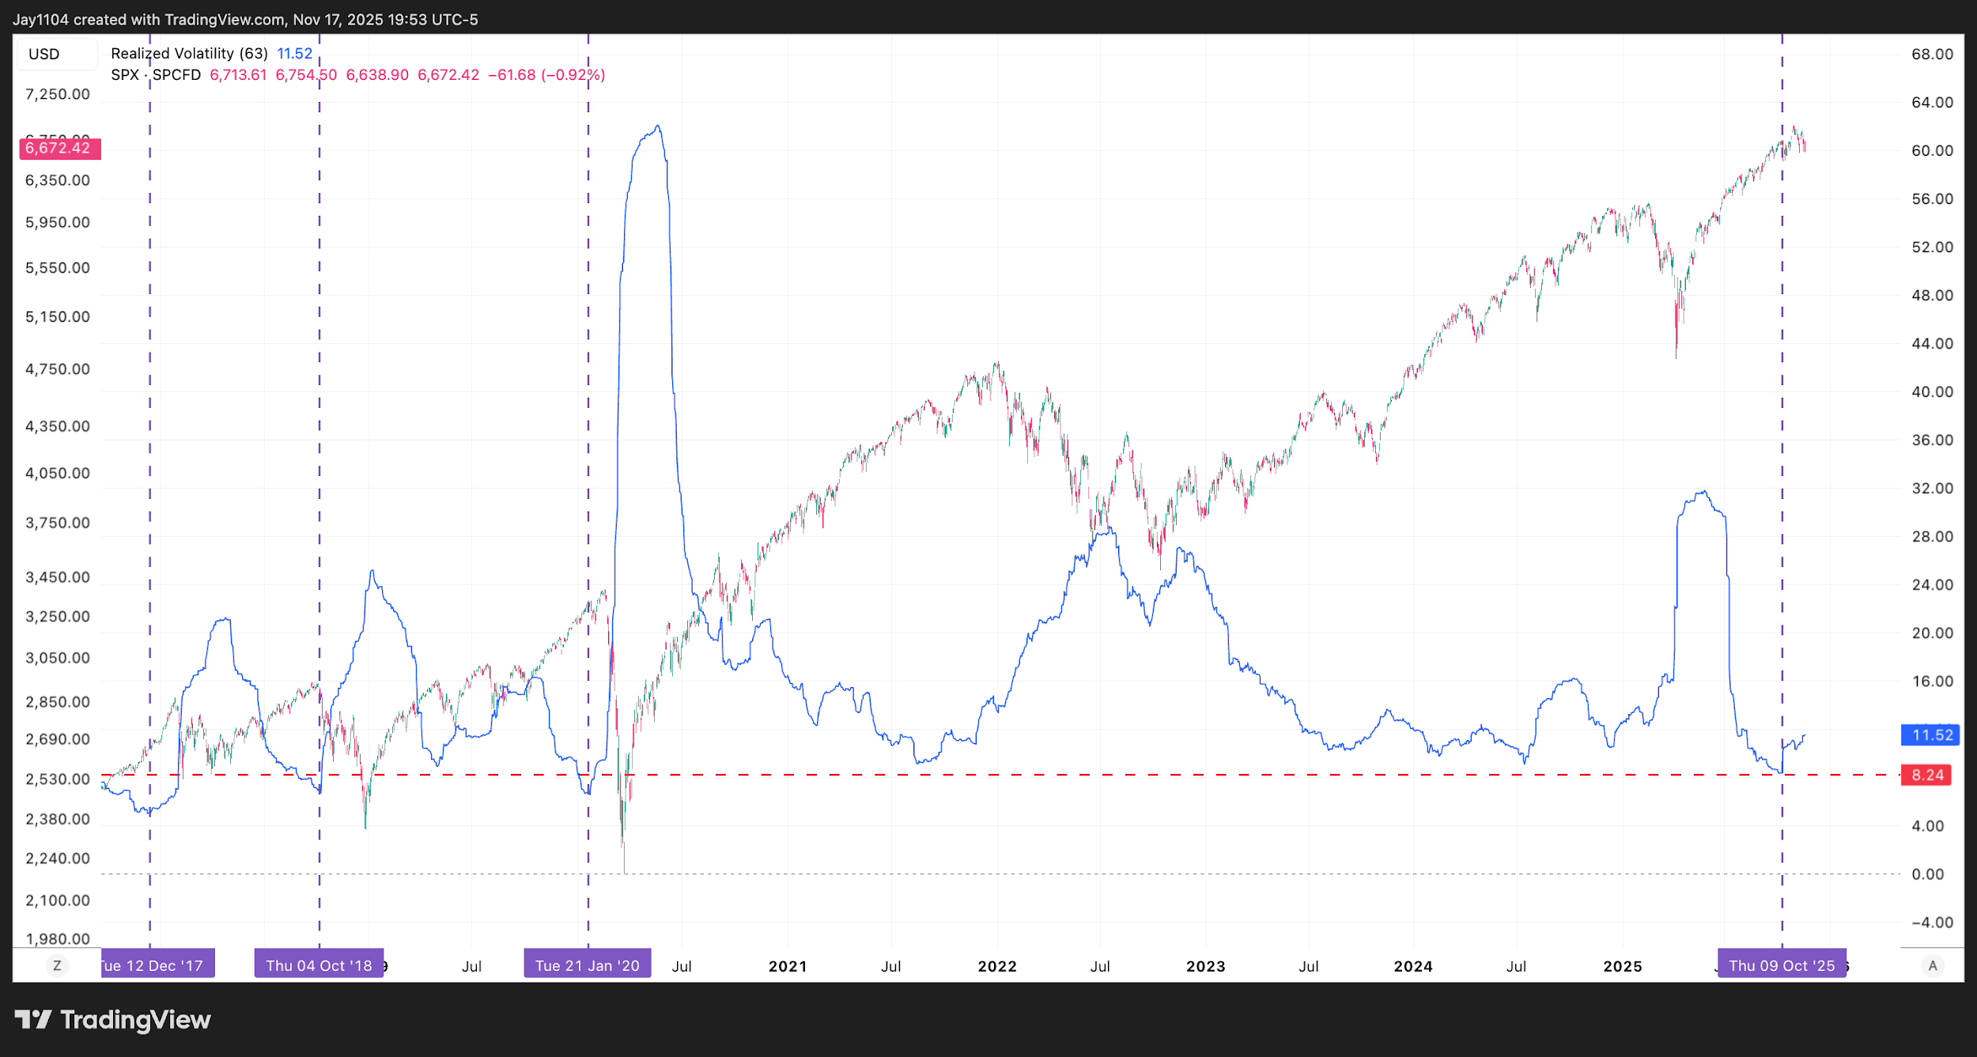Click the TradingView logo icon
The image size is (1977, 1057).
(x=33, y=1020)
